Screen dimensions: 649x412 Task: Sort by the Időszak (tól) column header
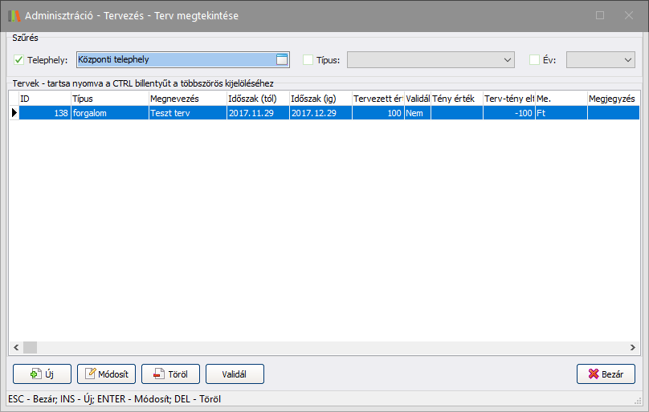point(257,98)
